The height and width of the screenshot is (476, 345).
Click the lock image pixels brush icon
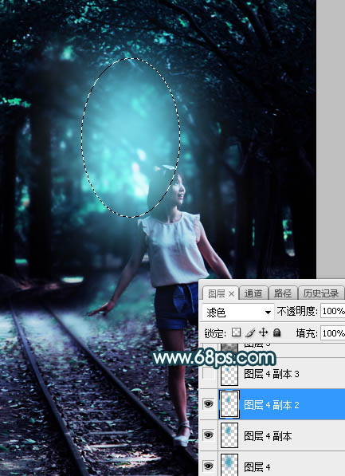[x=250, y=332]
